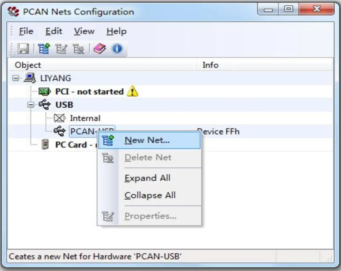
Task: Open the File menu
Action: pos(26,31)
